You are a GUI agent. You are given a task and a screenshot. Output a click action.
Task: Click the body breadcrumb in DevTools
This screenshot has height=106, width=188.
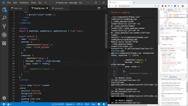[x=165, y=26]
